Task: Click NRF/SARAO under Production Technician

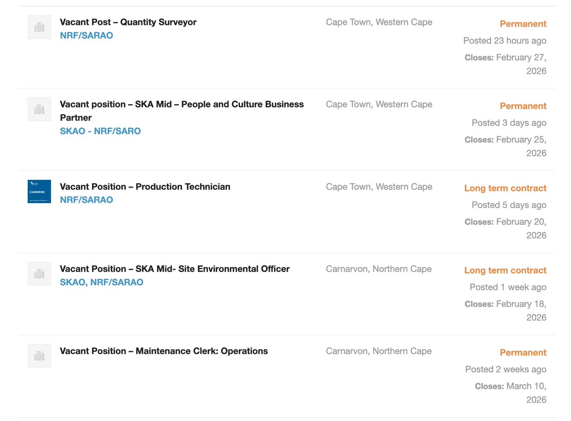Action: tap(87, 200)
